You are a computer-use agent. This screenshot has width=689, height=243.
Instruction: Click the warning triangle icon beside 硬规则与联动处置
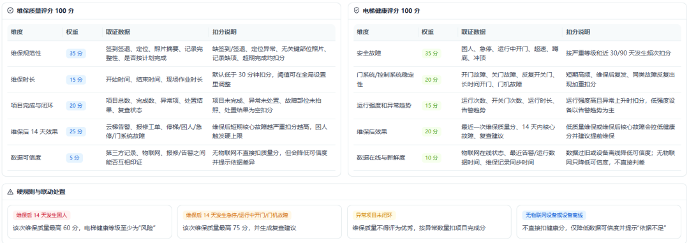(x=11, y=191)
